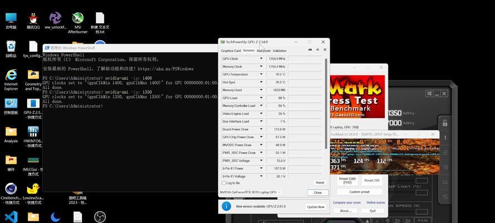This screenshot has height=223, width=495.
Task: Click the GPU-Z screenshot camera icon
Action: (310, 50)
